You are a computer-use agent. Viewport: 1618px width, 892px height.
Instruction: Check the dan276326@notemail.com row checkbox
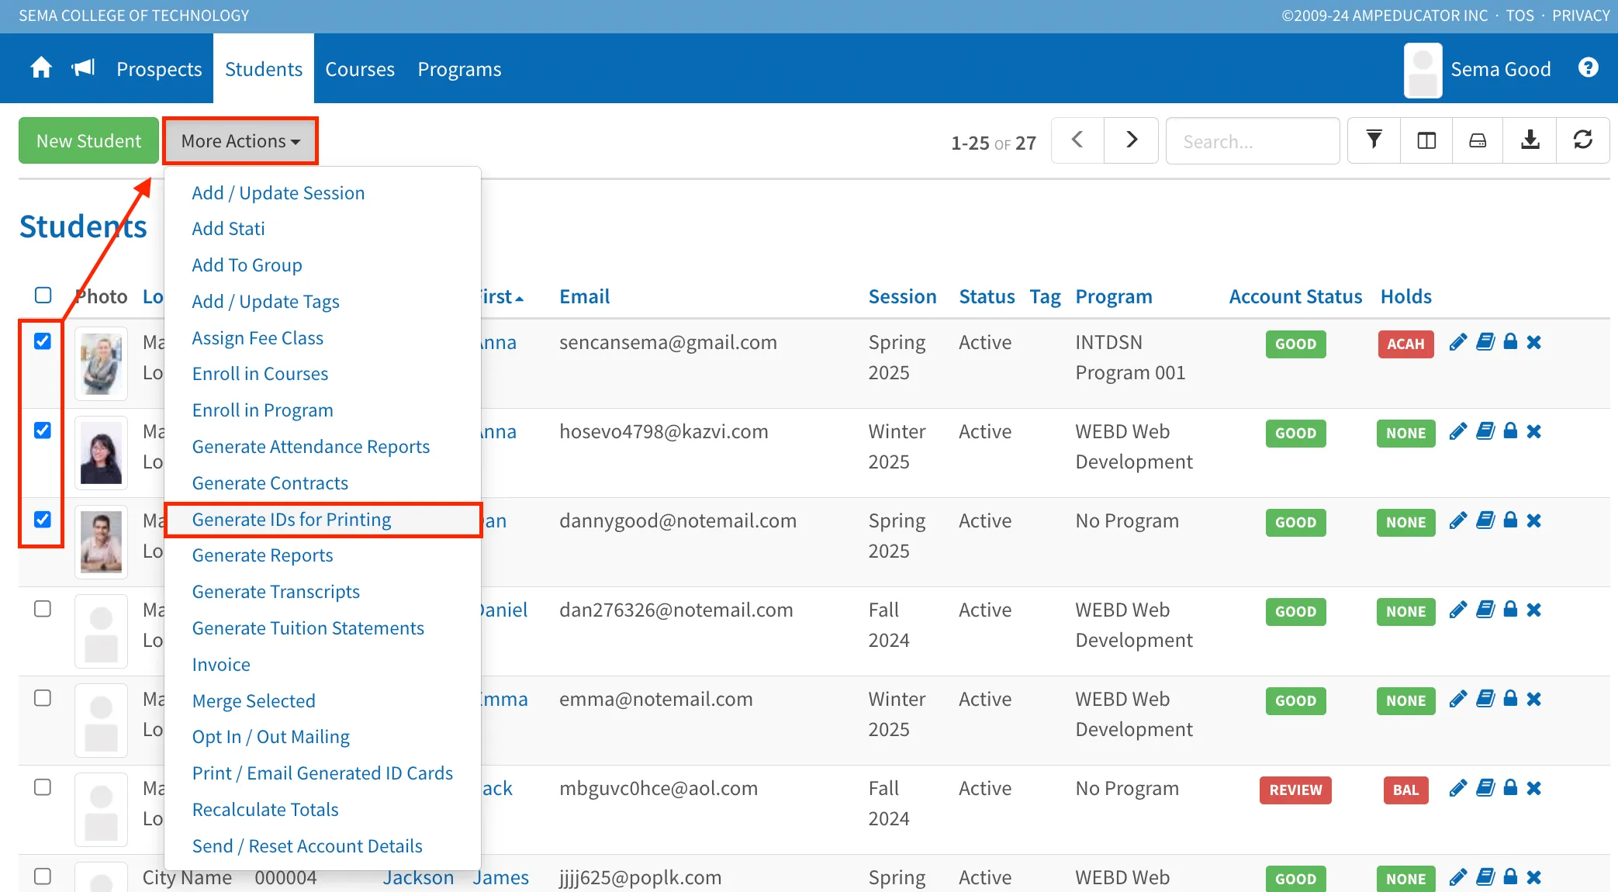click(x=43, y=609)
